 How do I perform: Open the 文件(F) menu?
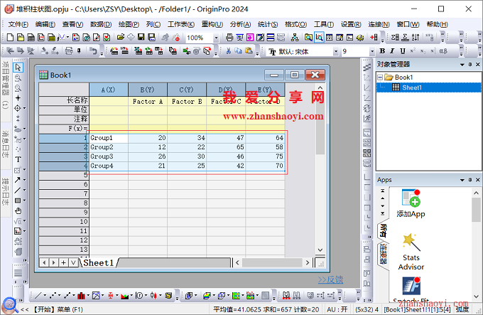point(18,24)
